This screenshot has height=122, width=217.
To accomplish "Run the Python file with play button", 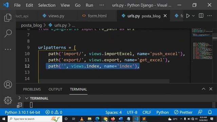I will pyautogui.click(x=188, y=16).
